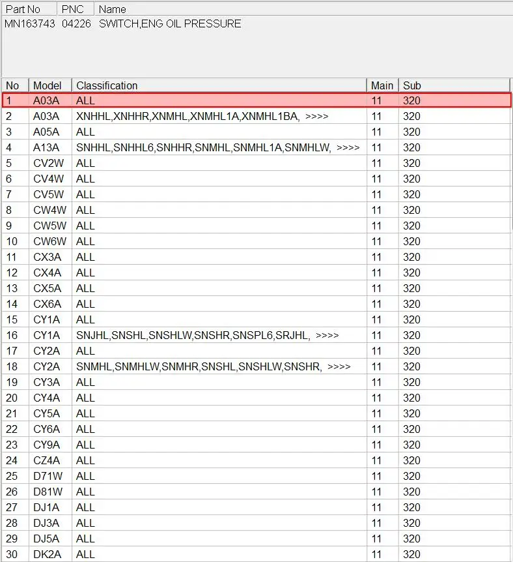
Task: Select row 23 model CY9A
Action: tap(46, 445)
